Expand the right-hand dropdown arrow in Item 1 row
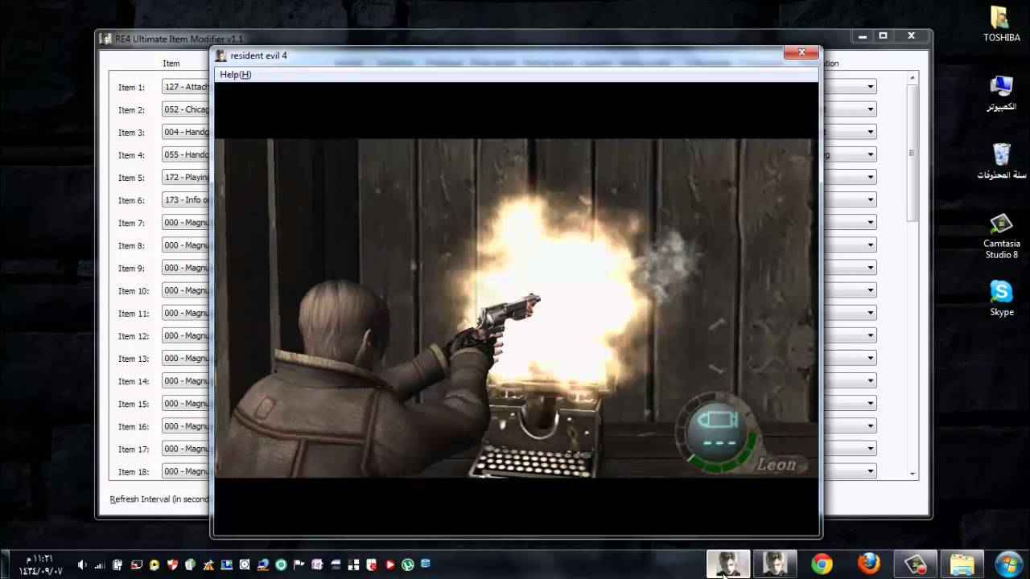The image size is (1030, 579). (871, 87)
